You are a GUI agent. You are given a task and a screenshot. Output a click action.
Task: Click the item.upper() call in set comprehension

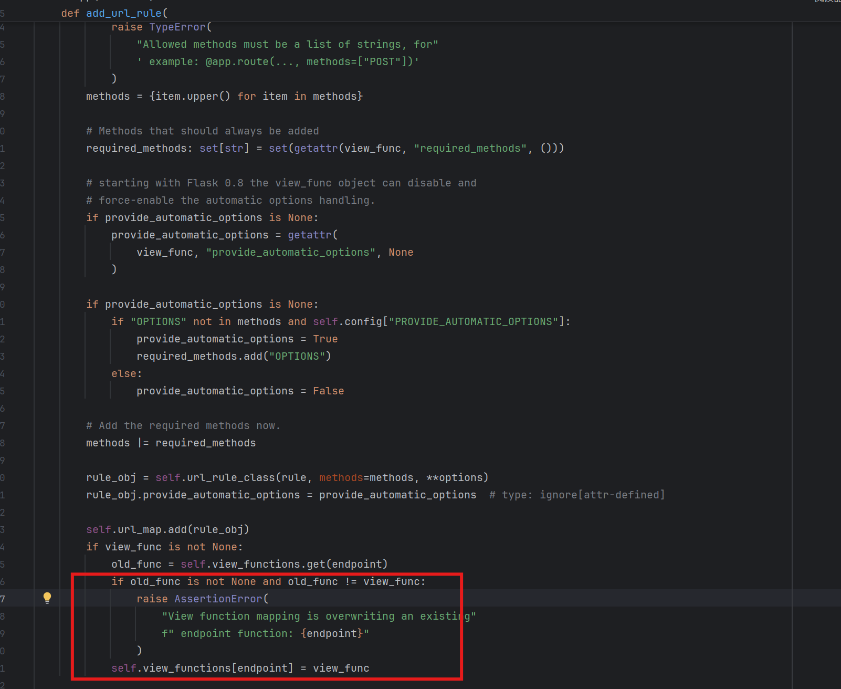tap(193, 96)
